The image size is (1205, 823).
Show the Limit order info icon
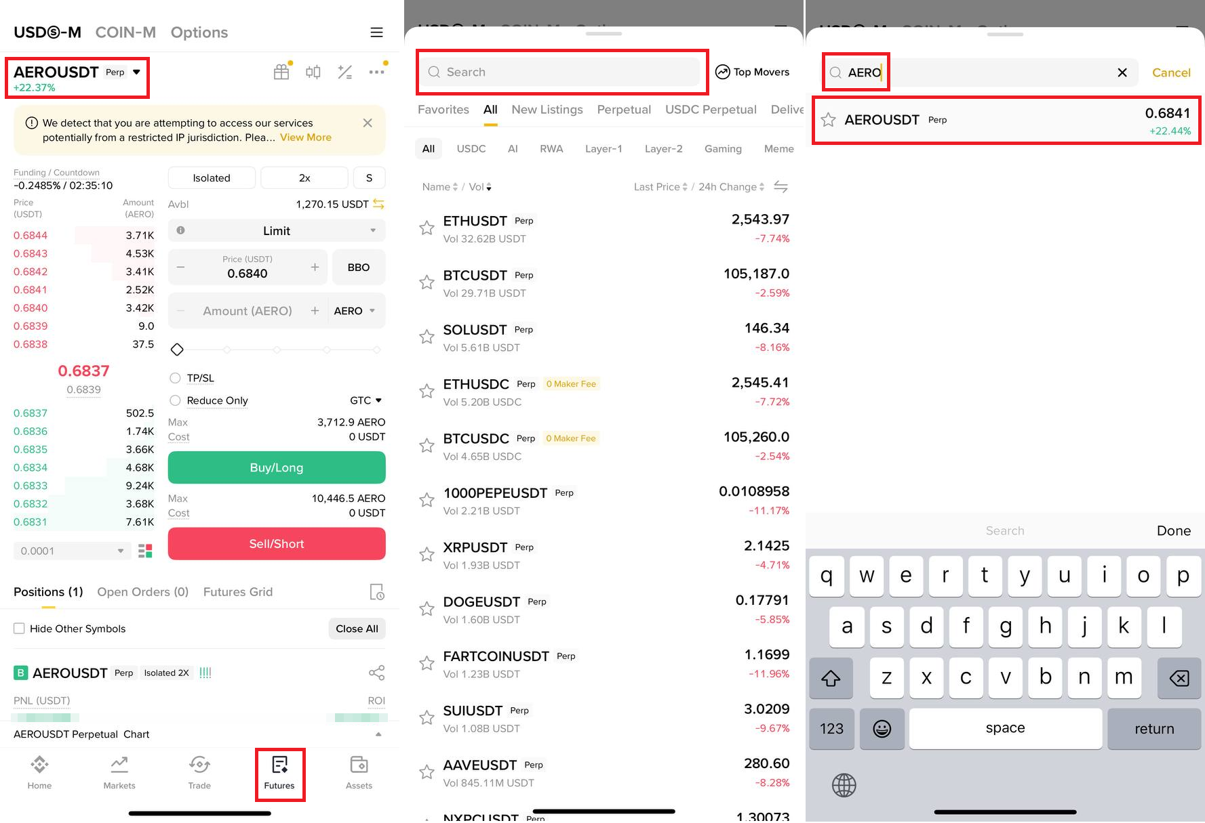[x=180, y=230]
